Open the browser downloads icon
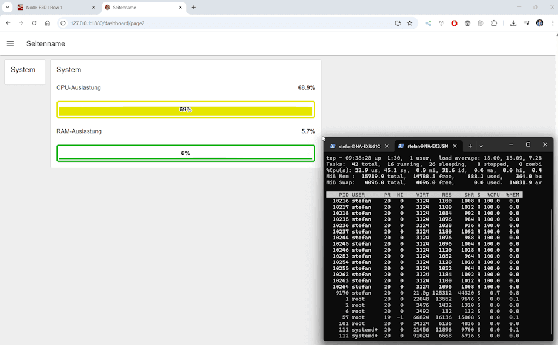The width and height of the screenshot is (558, 345). coord(513,22)
